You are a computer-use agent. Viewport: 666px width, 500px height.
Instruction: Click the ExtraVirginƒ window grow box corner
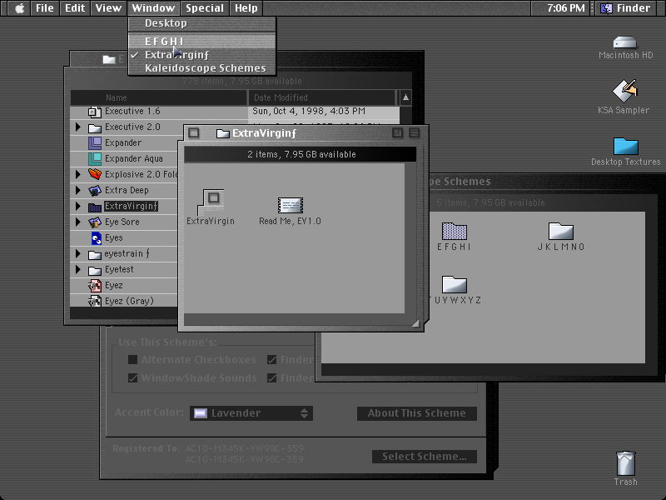pyautogui.click(x=415, y=323)
